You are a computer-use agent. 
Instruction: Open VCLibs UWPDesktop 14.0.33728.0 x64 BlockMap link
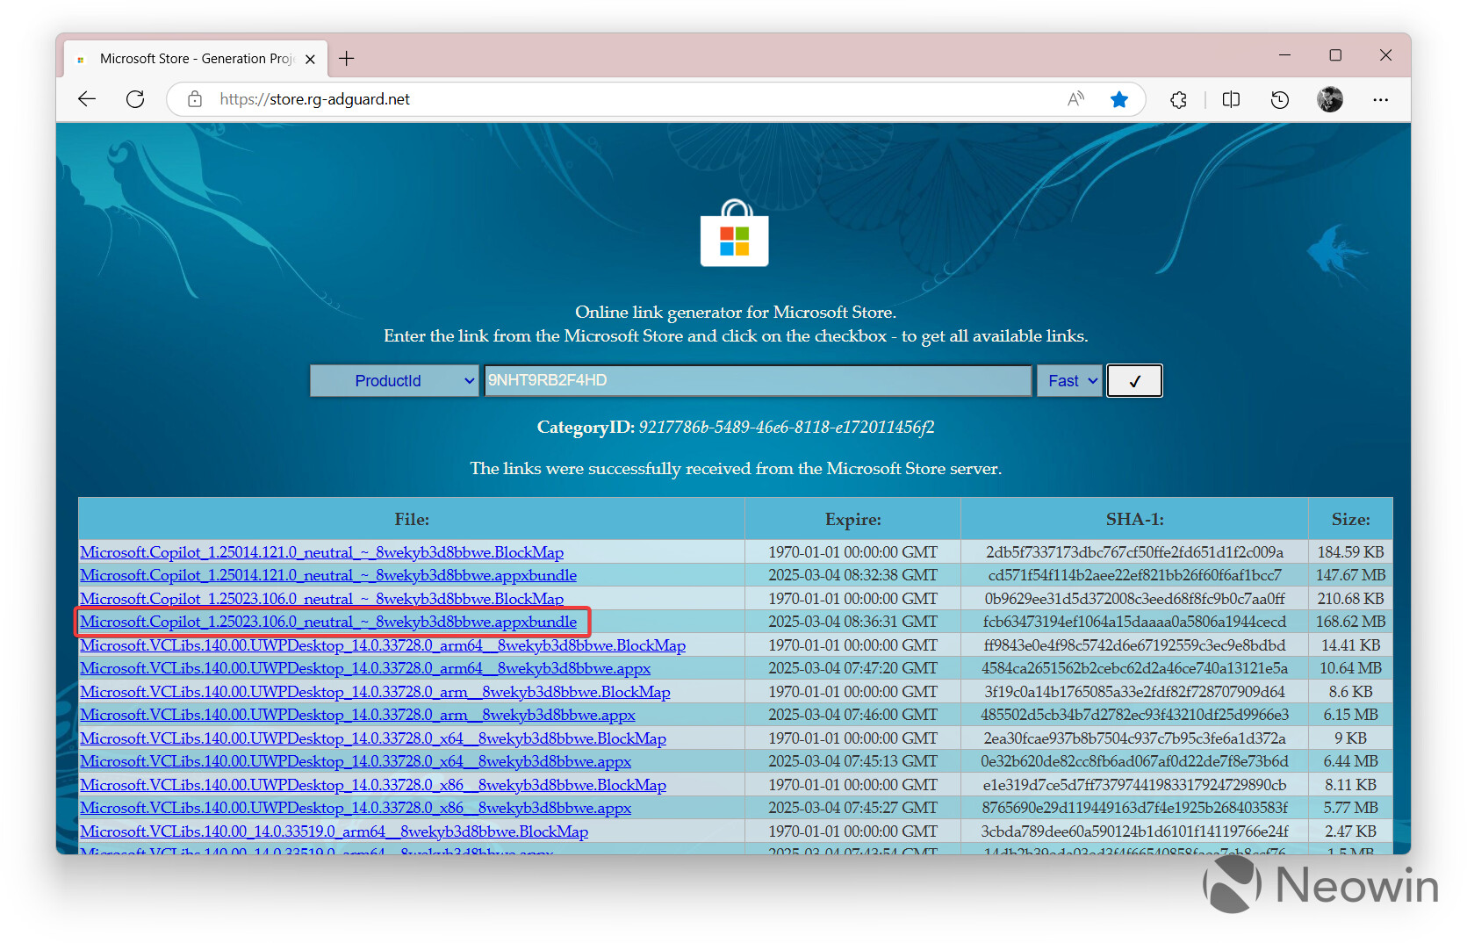[x=373, y=738]
